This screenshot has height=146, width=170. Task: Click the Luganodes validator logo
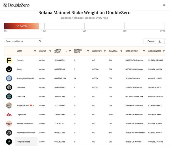(9, 115)
